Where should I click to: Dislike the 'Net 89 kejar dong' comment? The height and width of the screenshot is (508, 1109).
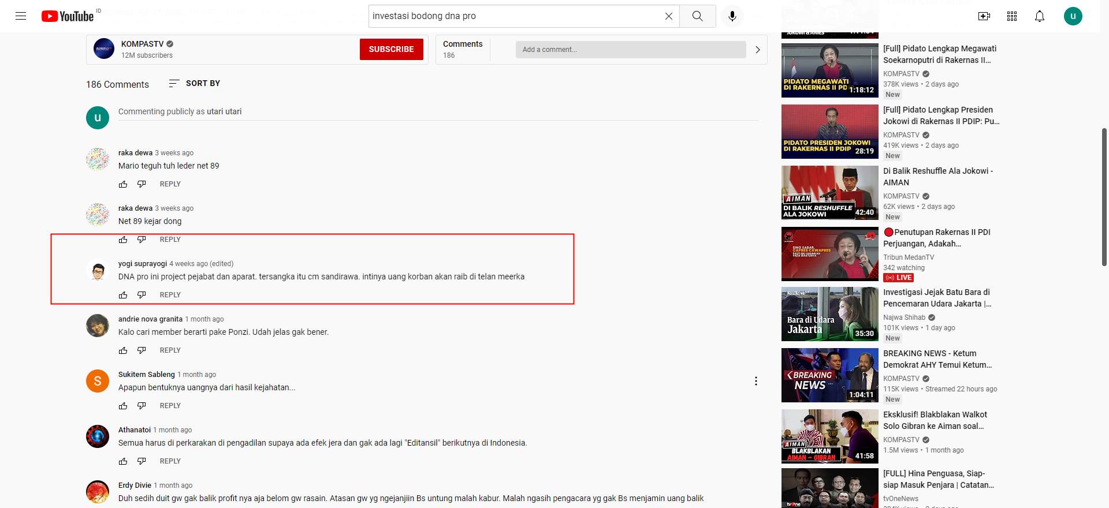(142, 240)
